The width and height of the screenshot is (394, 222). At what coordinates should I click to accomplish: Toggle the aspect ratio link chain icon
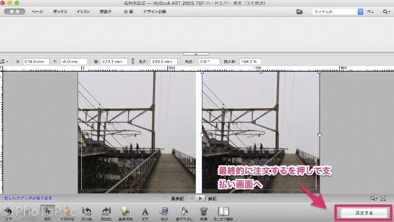click(x=133, y=62)
